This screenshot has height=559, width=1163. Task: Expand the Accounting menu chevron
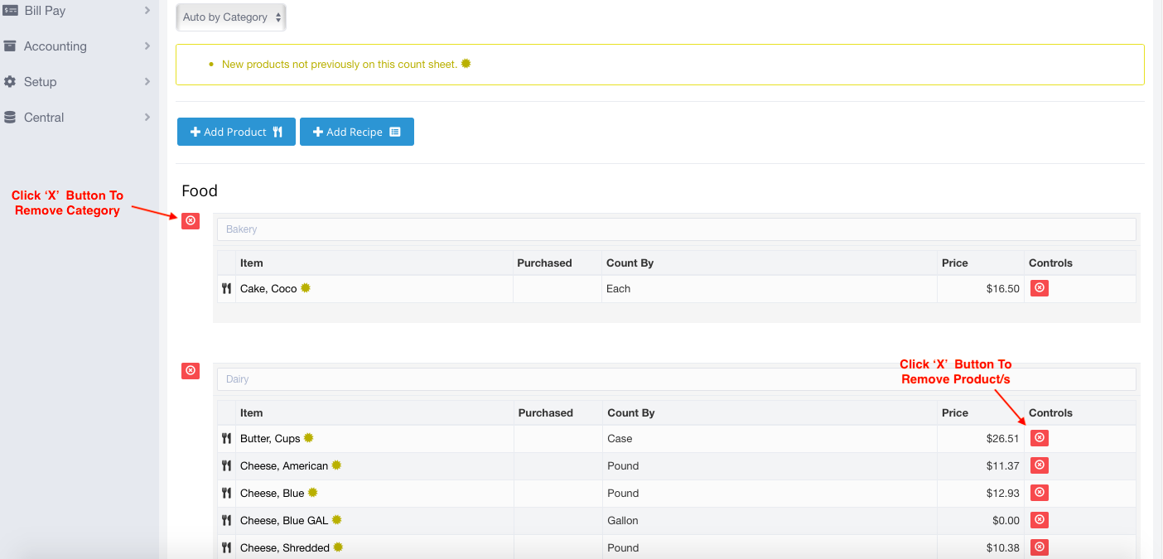click(147, 46)
